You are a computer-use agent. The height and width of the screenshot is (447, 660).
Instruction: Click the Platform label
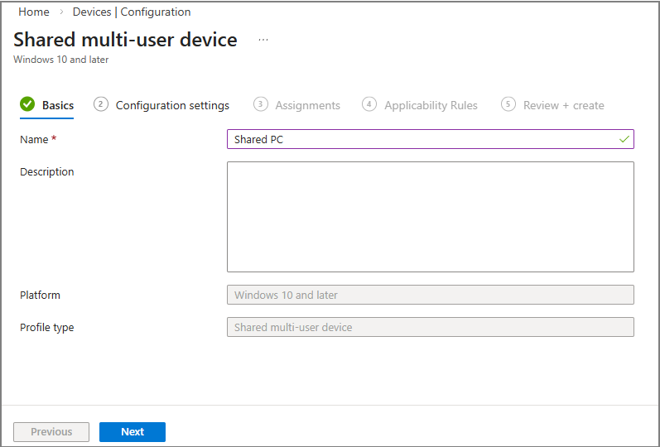coord(40,295)
